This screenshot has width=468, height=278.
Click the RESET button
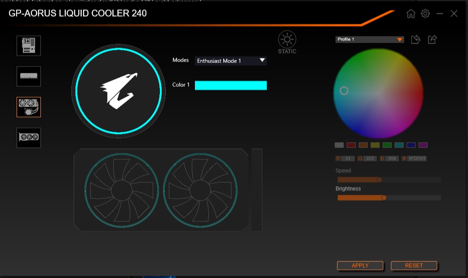414,265
